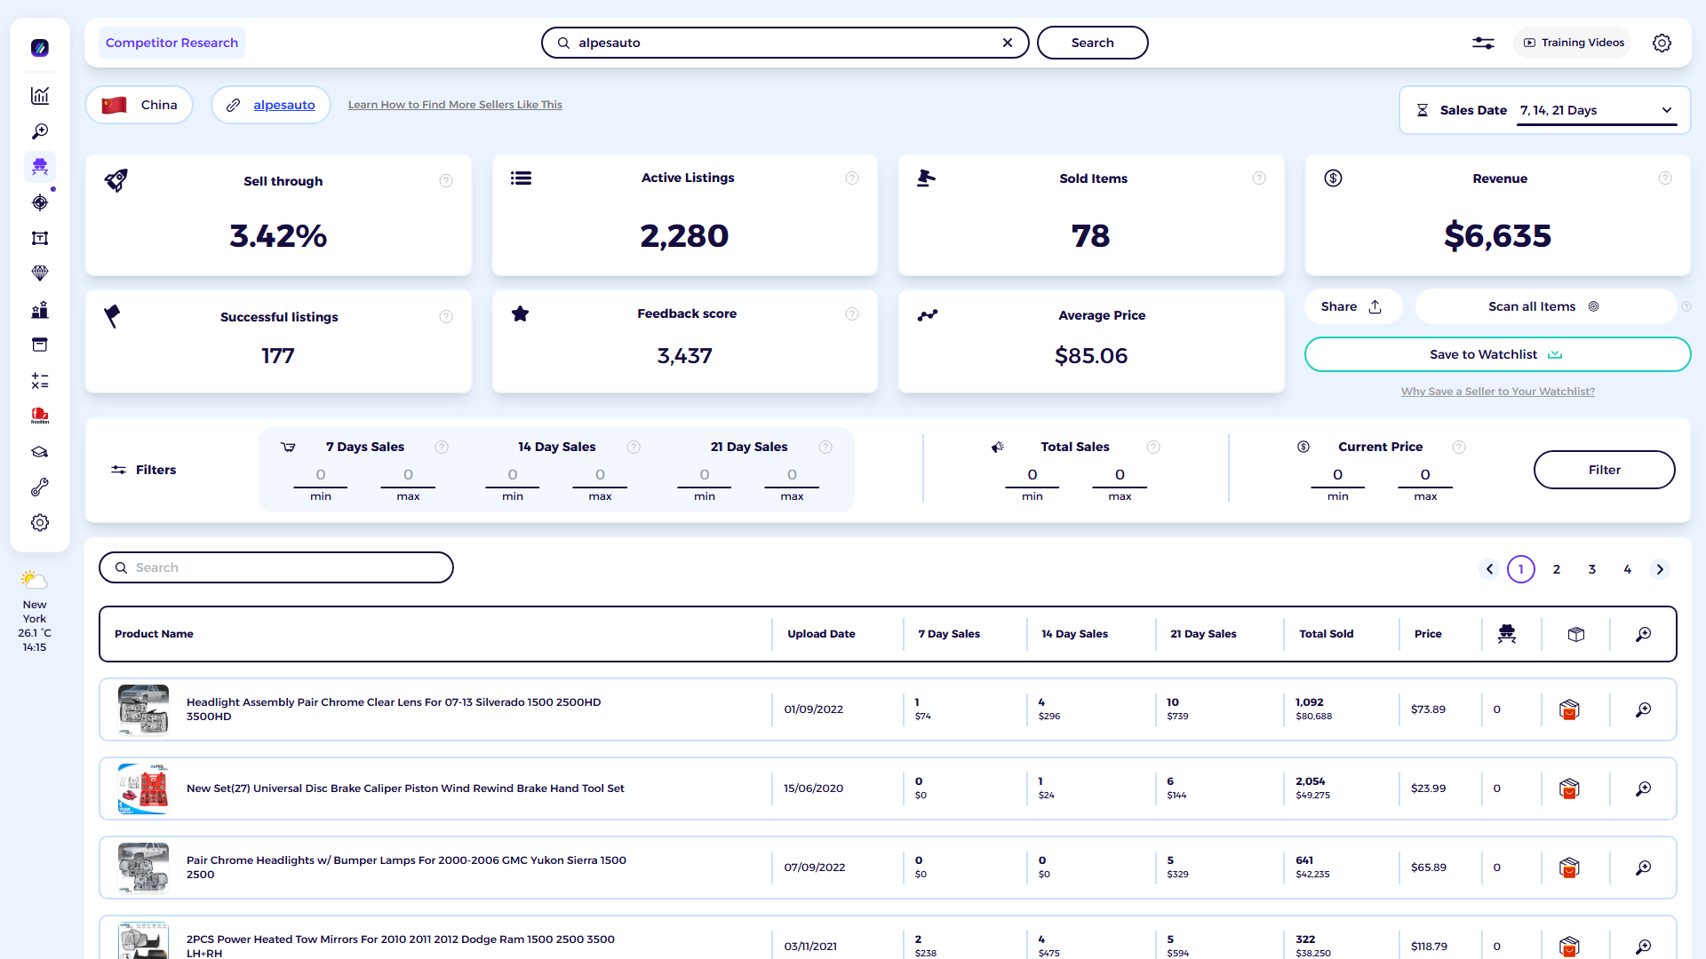Click the Sell through help icon

point(446,181)
